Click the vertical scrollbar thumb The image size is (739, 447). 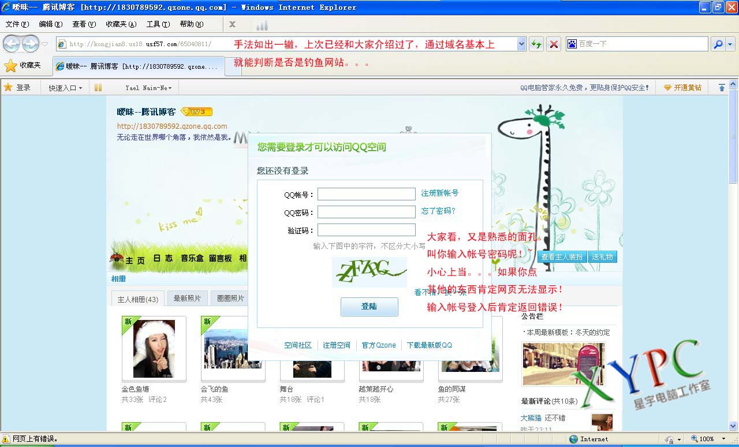click(733, 136)
